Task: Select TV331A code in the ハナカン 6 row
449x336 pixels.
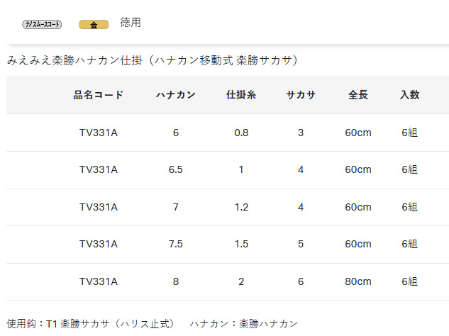Action: click(99, 133)
